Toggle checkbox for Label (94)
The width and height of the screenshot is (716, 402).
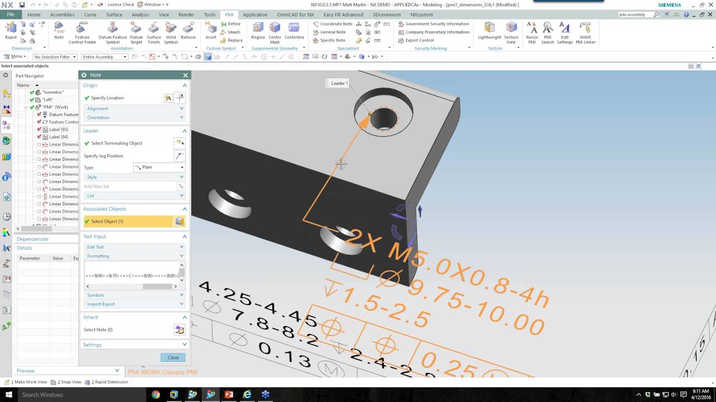pos(39,137)
